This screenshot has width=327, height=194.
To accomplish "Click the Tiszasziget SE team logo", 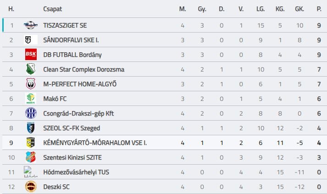I will click(x=31, y=25).
